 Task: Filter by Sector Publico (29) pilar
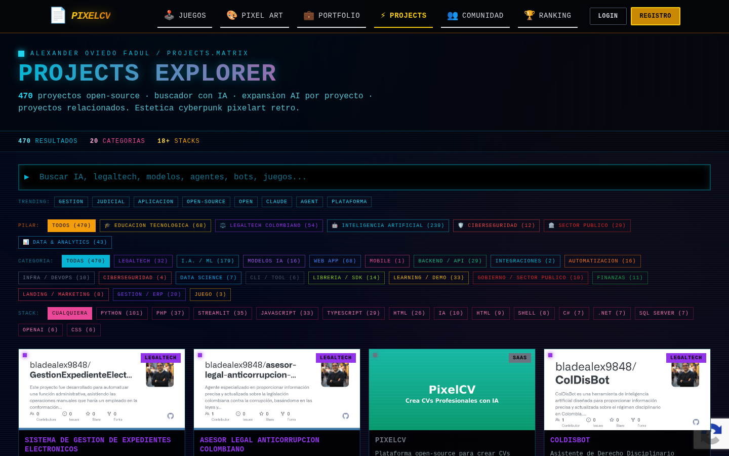coord(587,225)
